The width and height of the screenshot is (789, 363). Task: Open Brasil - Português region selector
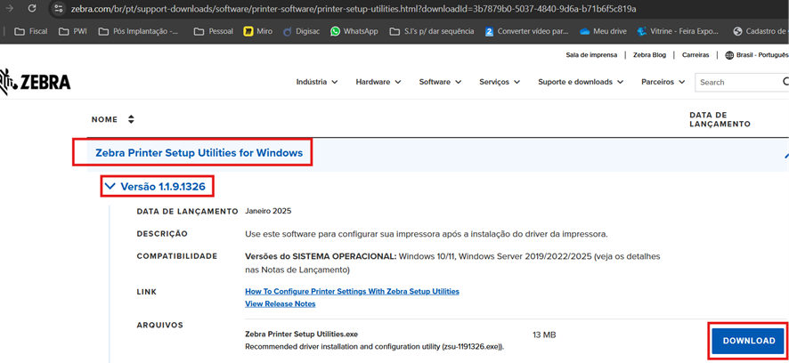click(x=756, y=55)
